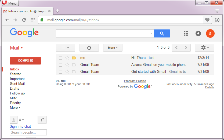Open account activity Details link
The height and width of the screenshot is (140, 224).
click(x=209, y=88)
